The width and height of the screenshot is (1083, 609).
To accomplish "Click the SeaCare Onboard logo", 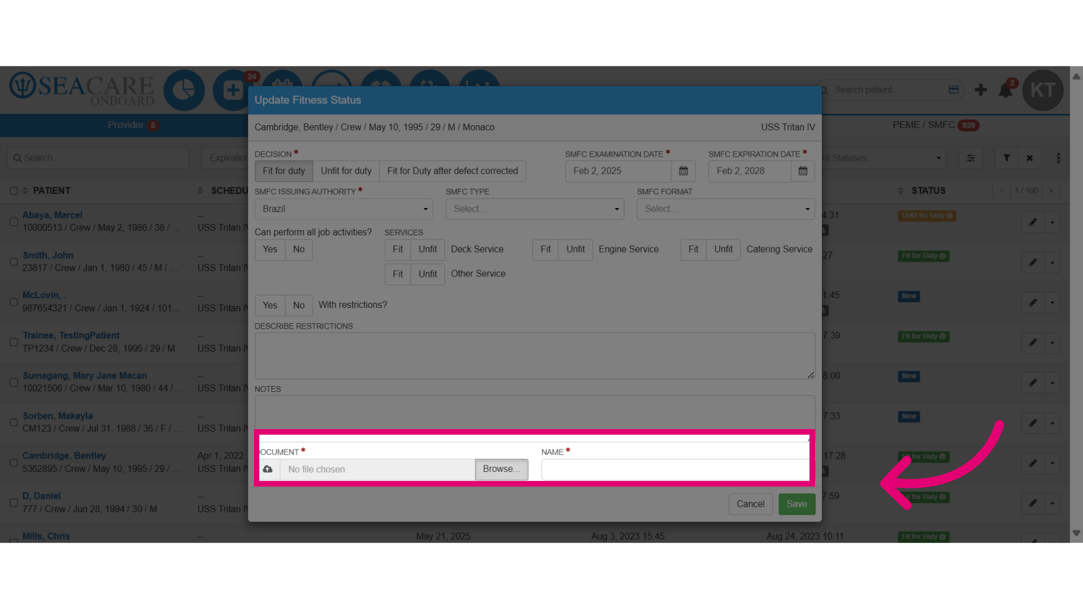I will point(82,90).
